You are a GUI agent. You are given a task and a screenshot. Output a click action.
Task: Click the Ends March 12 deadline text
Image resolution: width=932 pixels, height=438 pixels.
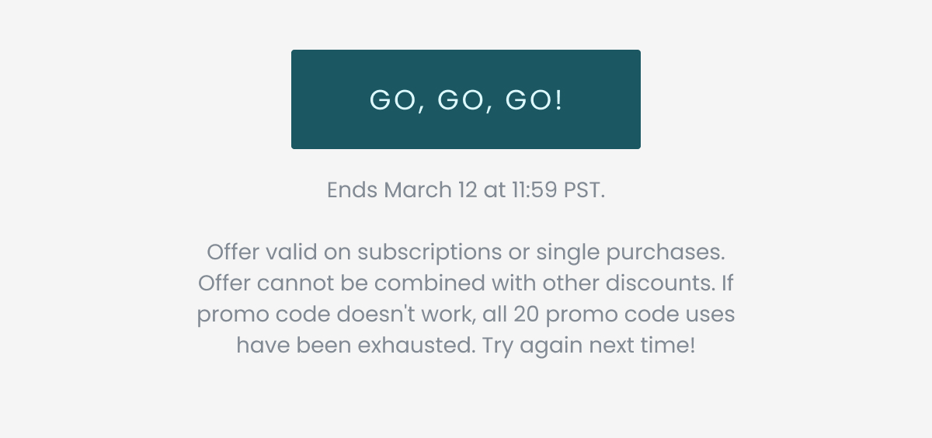pos(466,190)
